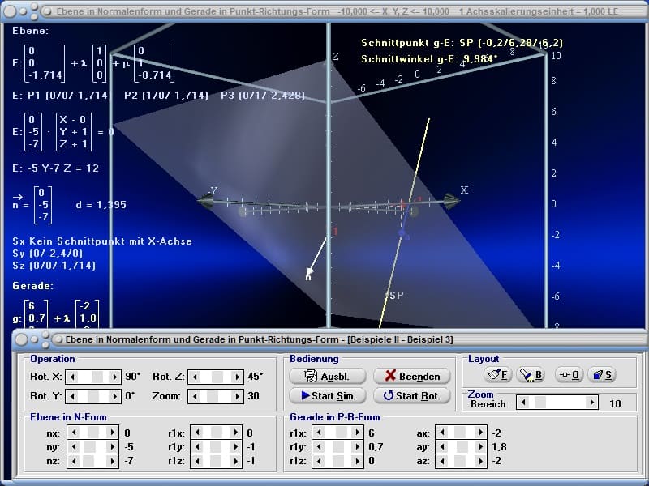
Task: Increase Operation Zoom with right arrow
Action: [x=237, y=397]
